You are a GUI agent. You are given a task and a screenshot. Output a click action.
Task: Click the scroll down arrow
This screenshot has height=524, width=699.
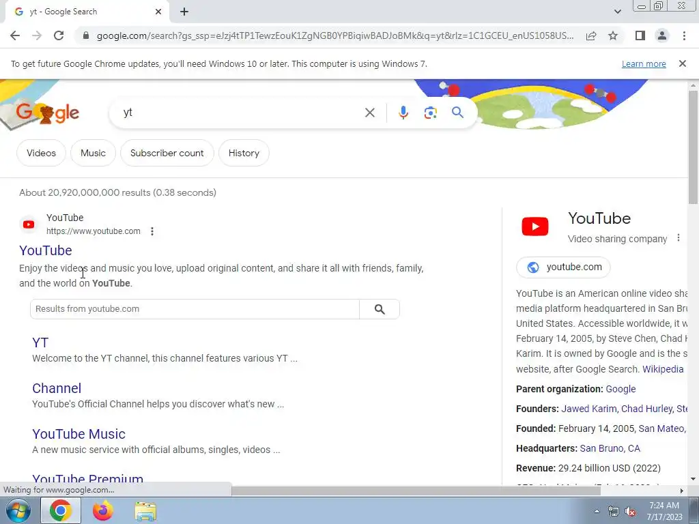click(x=693, y=479)
